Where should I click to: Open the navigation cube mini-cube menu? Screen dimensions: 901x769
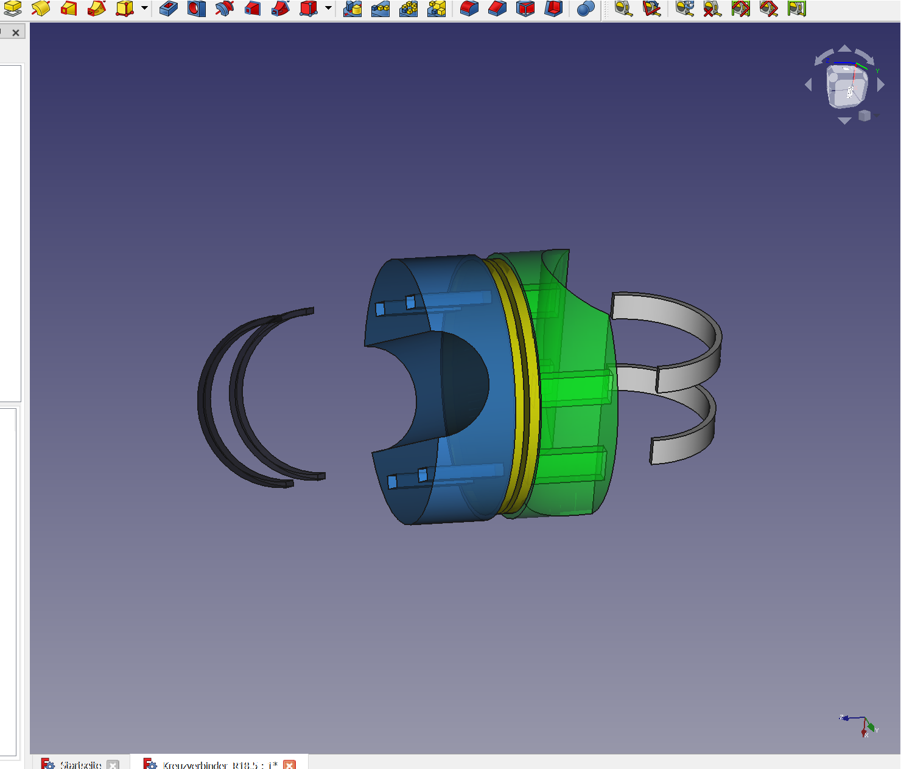point(864,116)
